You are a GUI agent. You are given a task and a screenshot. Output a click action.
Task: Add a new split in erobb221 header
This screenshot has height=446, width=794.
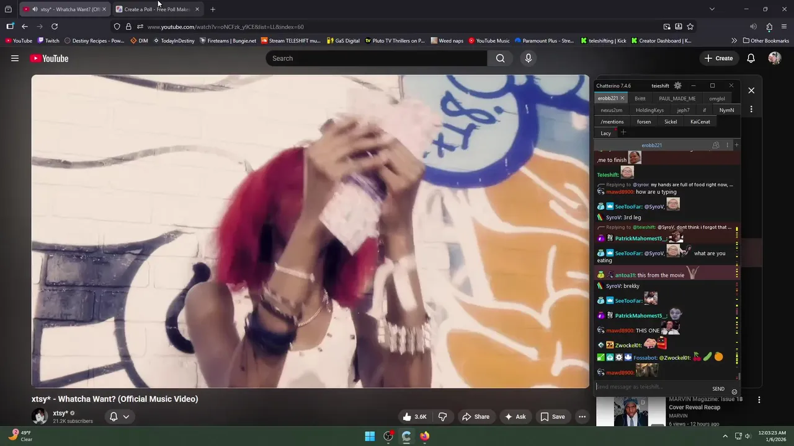pos(736,145)
